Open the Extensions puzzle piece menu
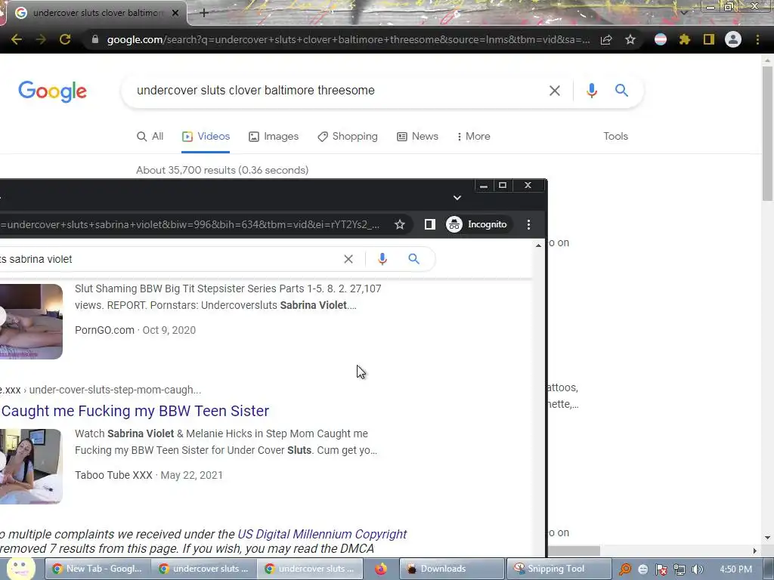This screenshot has height=580, width=774. coord(685,39)
